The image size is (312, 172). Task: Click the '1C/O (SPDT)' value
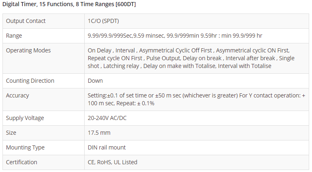coord(103,21)
